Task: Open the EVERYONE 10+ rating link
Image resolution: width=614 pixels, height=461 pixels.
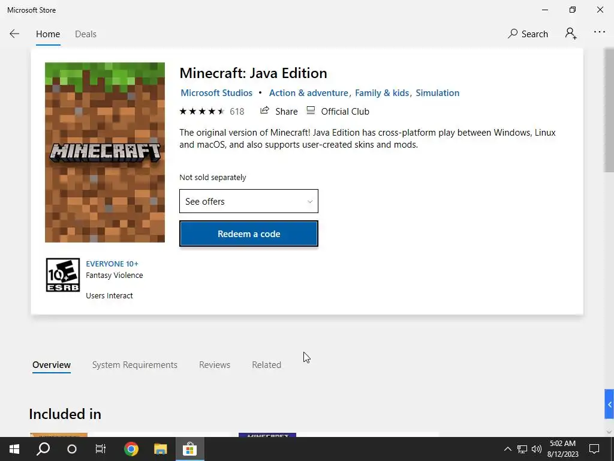Action: tap(112, 264)
